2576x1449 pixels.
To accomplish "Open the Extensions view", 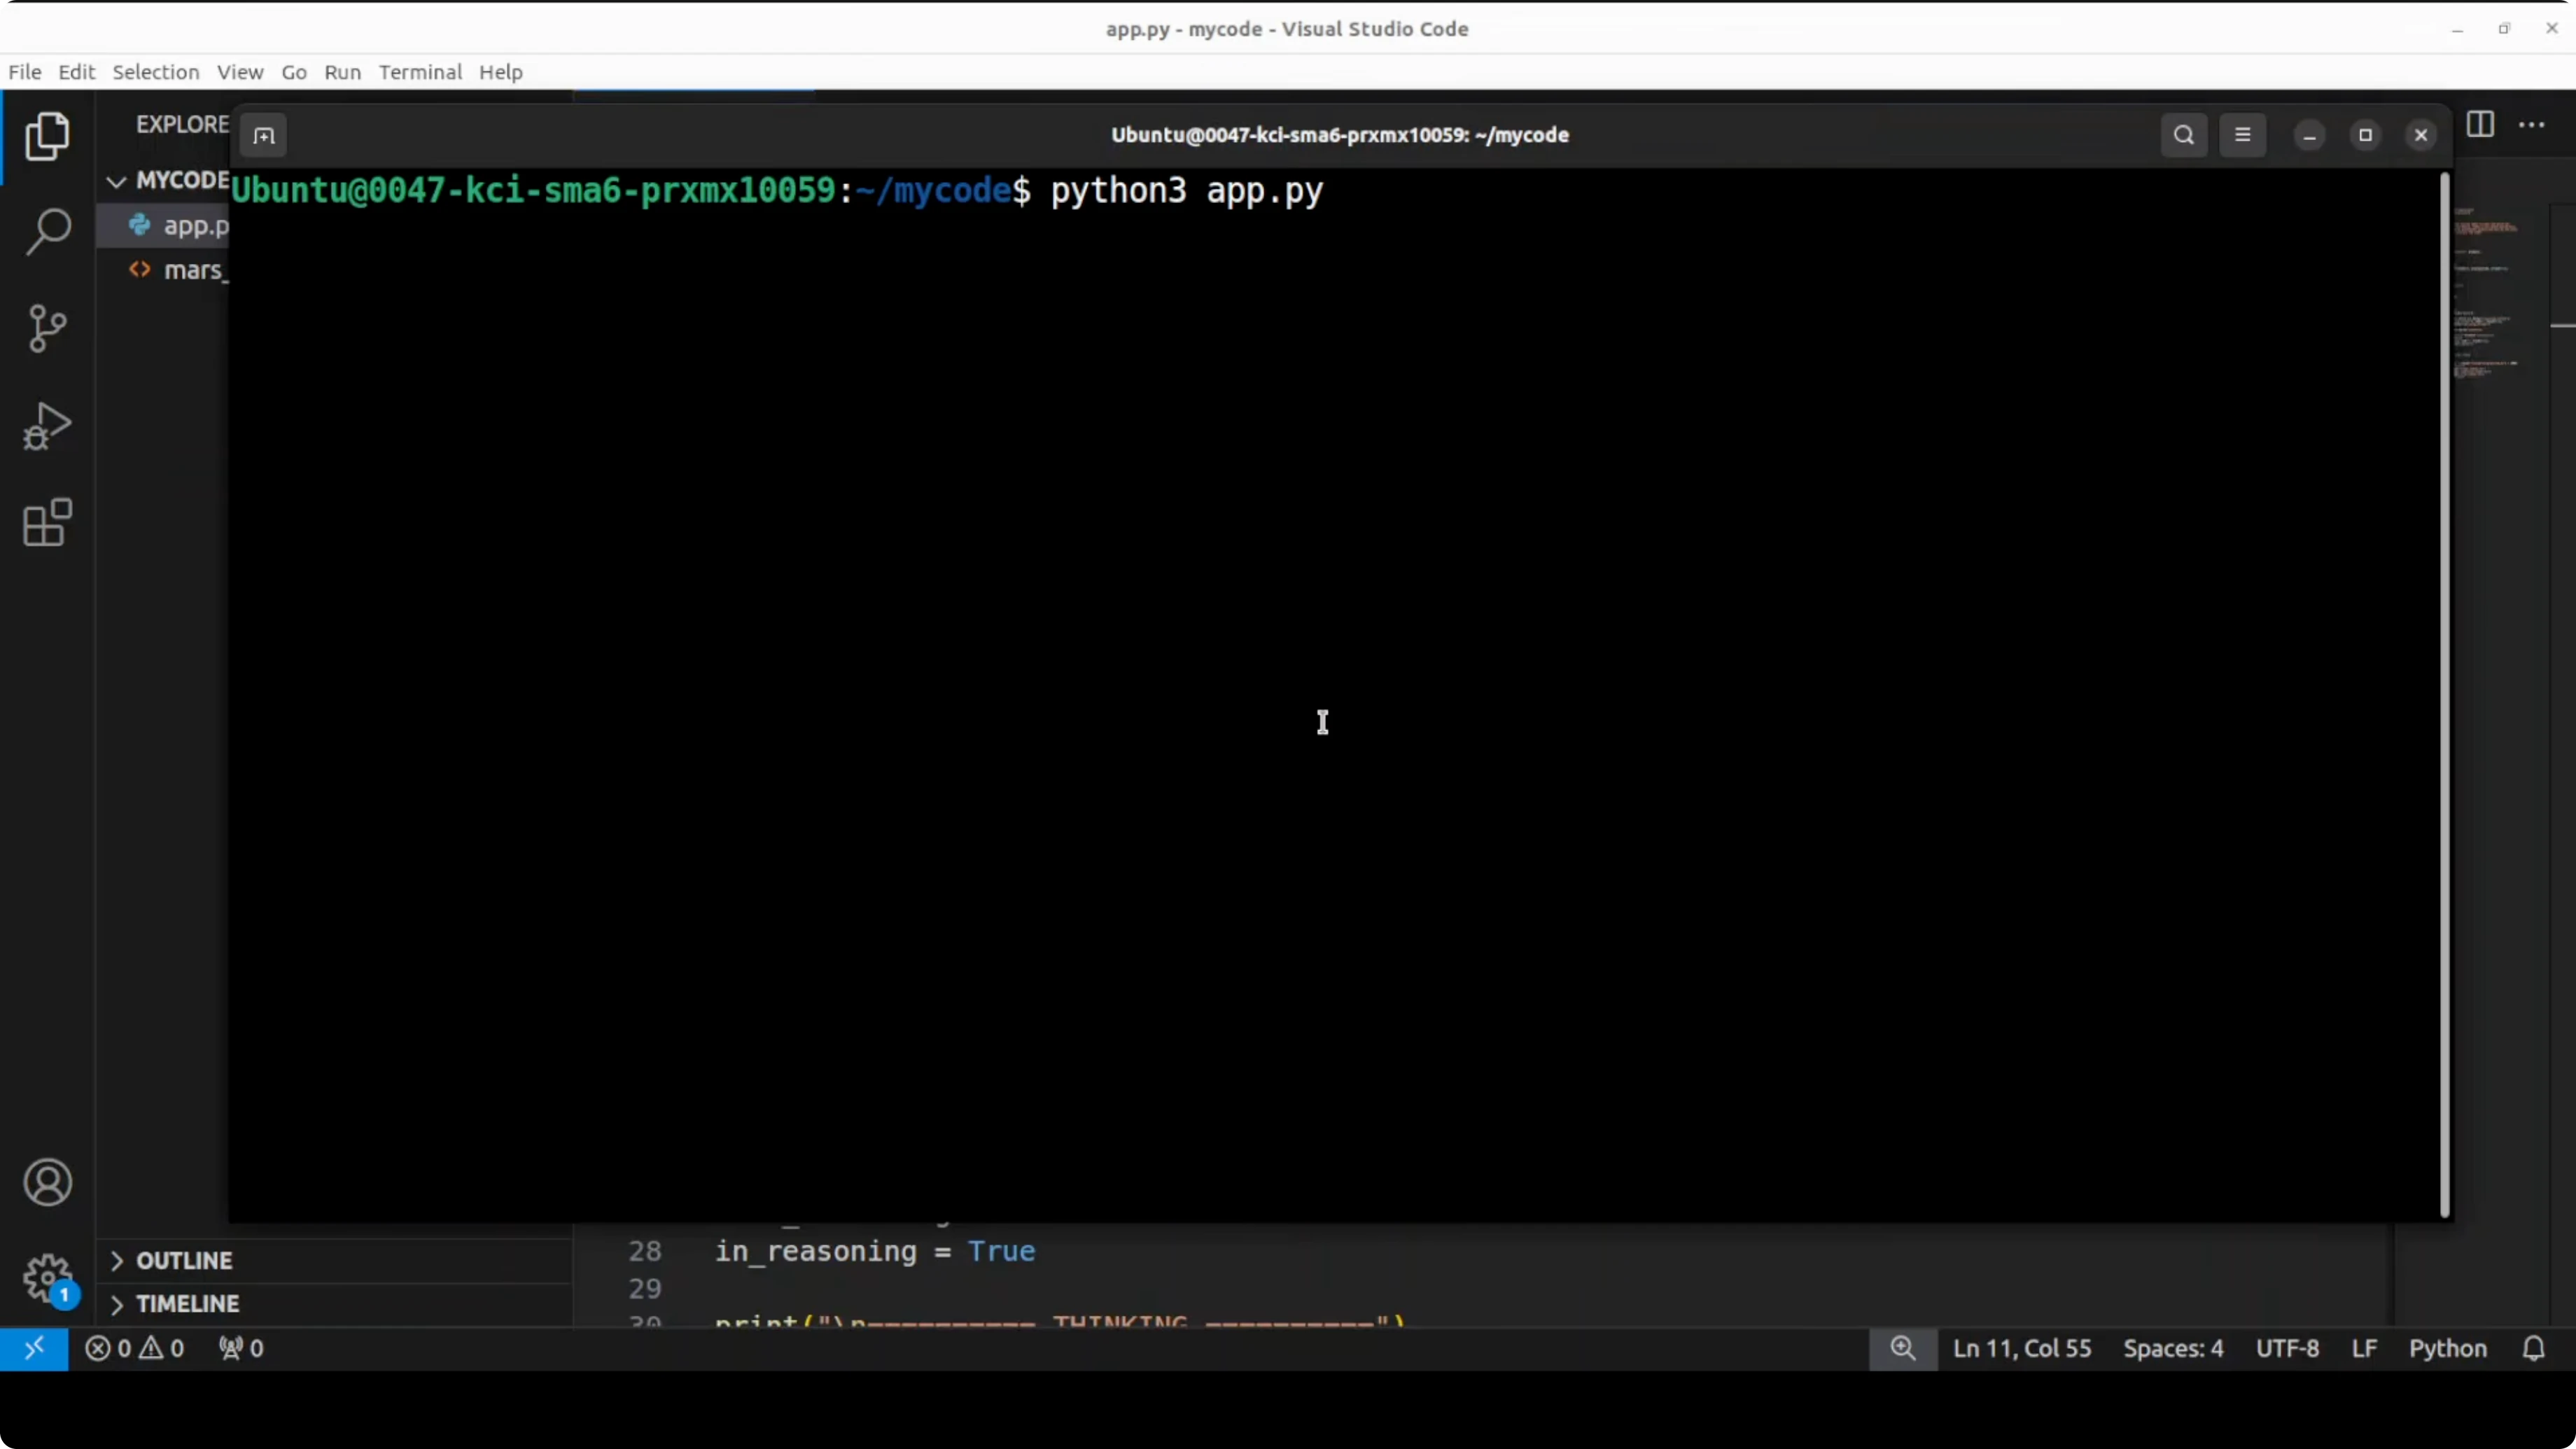I will 47,522.
